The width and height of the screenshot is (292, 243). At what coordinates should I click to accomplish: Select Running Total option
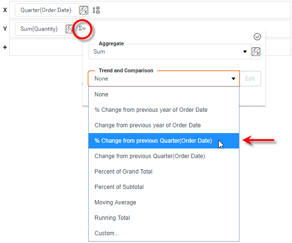pos(112,218)
